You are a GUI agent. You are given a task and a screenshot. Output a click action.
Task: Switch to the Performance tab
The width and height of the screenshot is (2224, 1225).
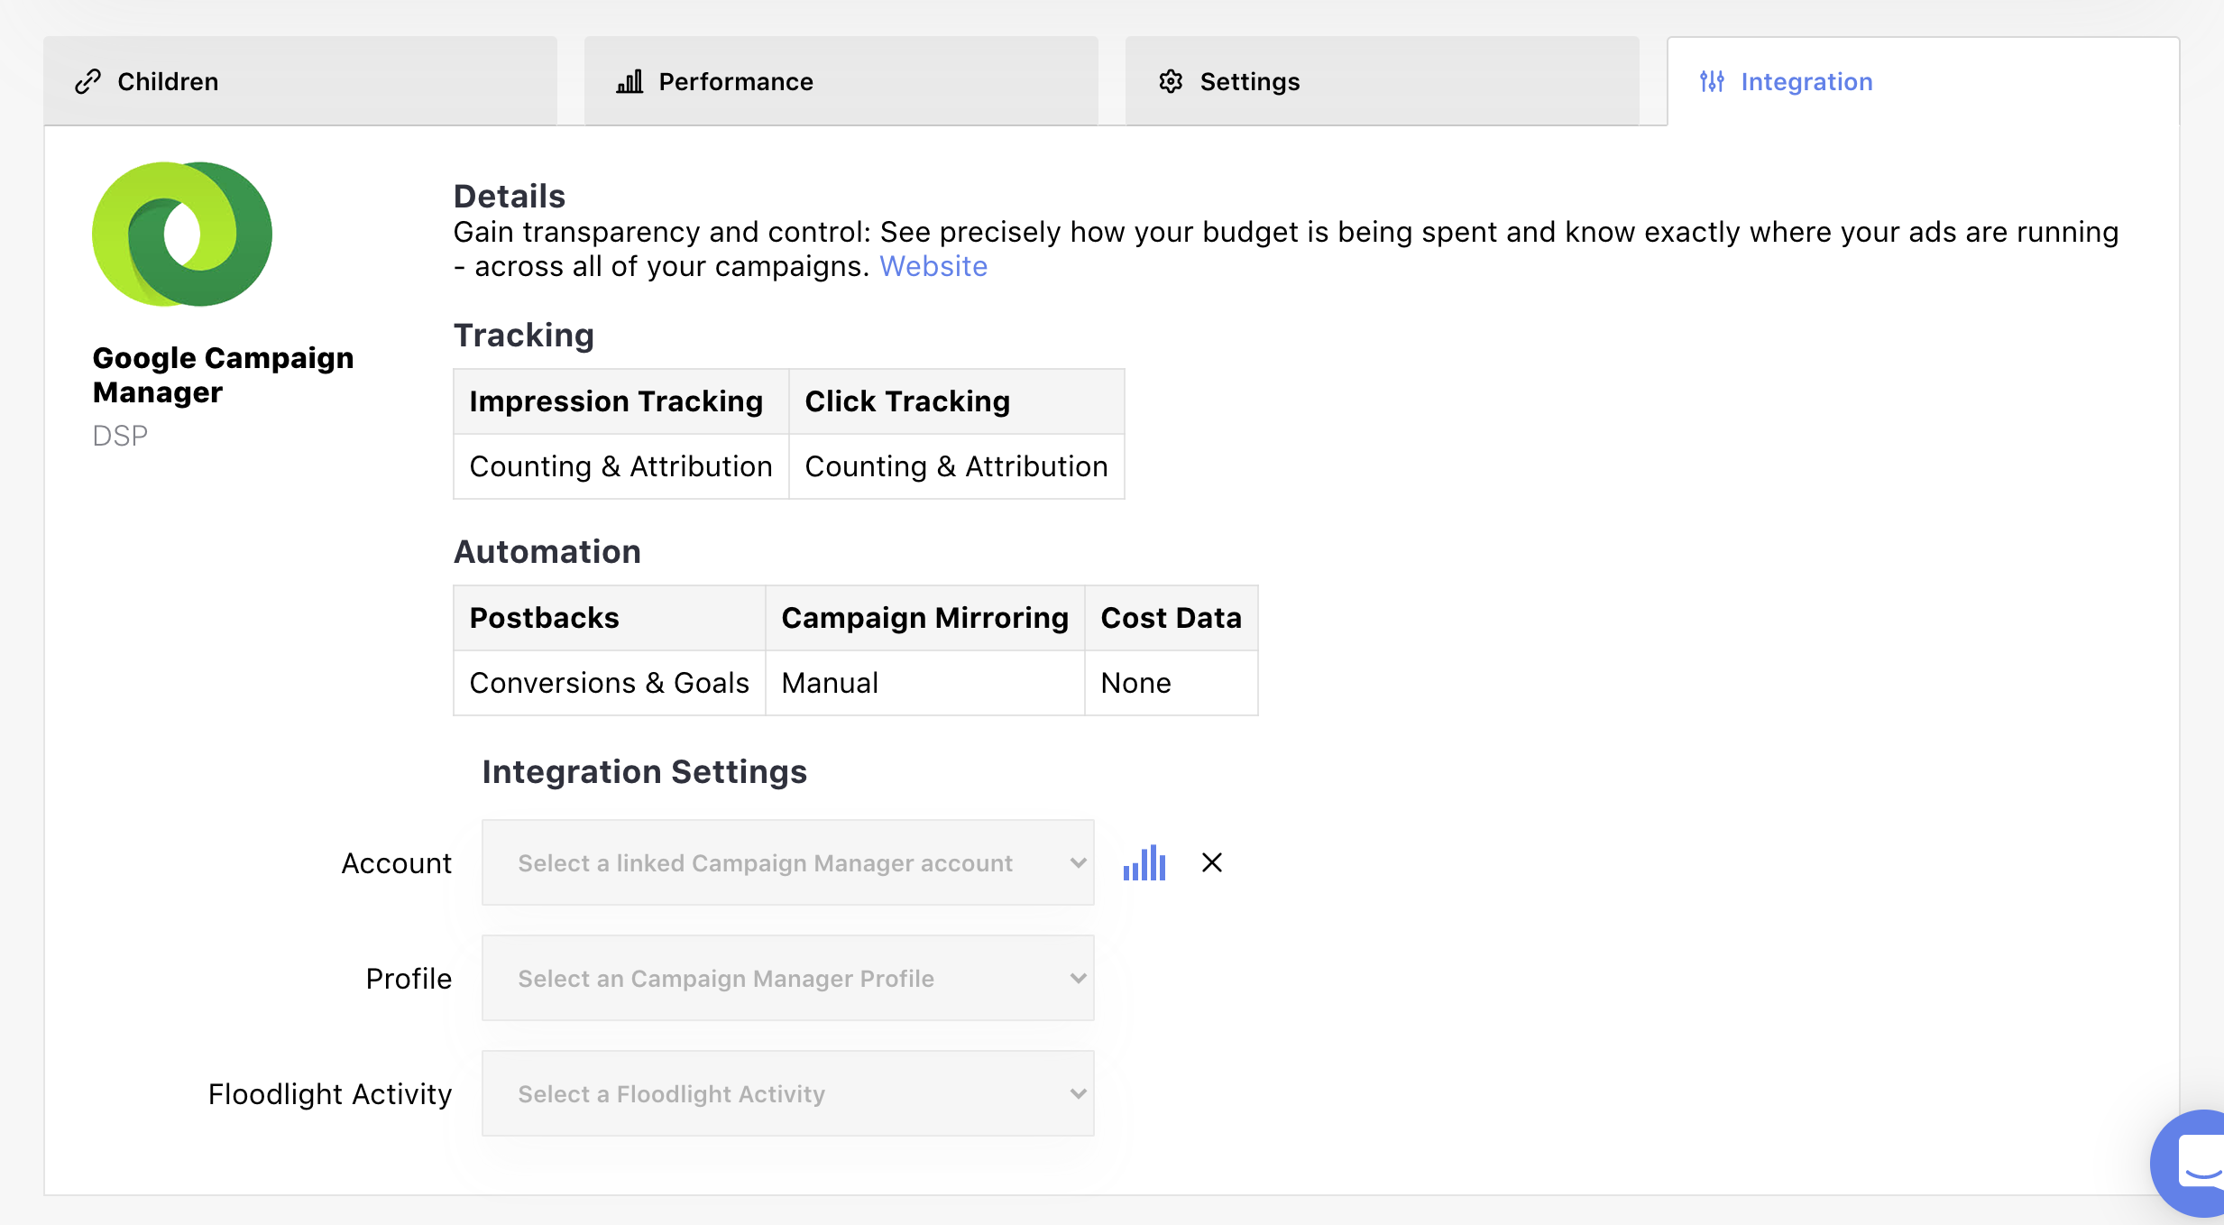coord(841,81)
